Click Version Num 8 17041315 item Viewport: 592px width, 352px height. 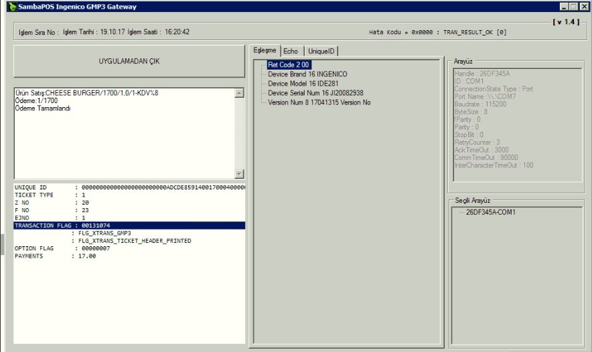tap(319, 102)
